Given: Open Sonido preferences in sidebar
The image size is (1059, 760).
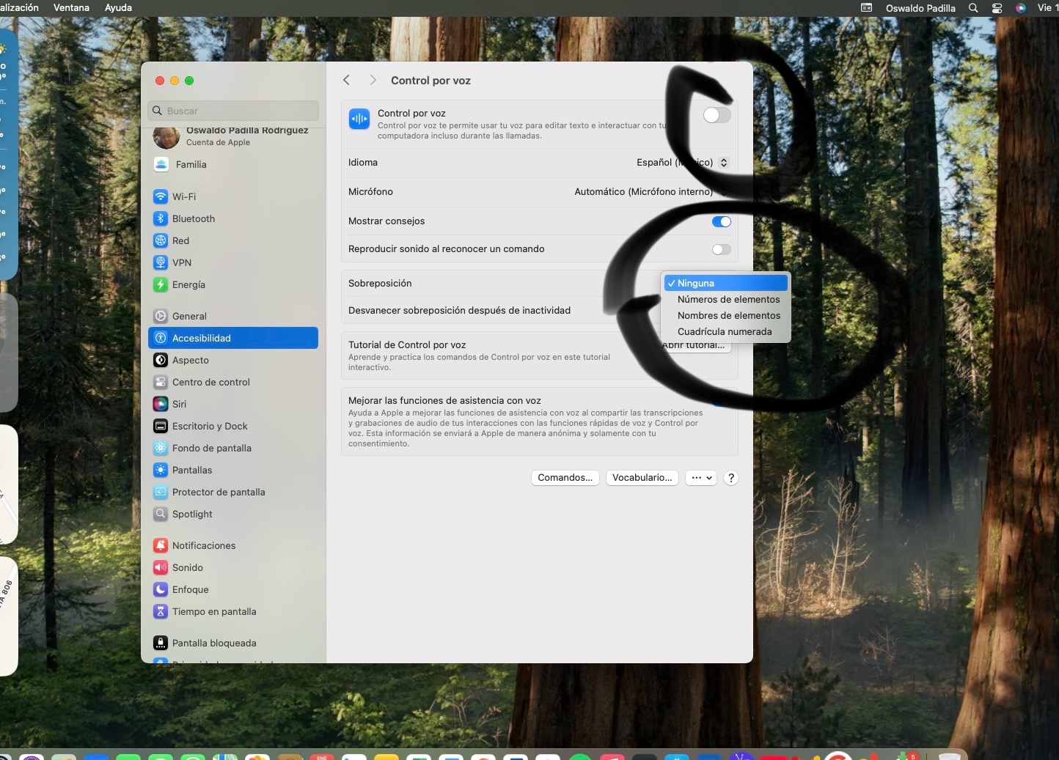Looking at the screenshot, I should click(x=187, y=567).
